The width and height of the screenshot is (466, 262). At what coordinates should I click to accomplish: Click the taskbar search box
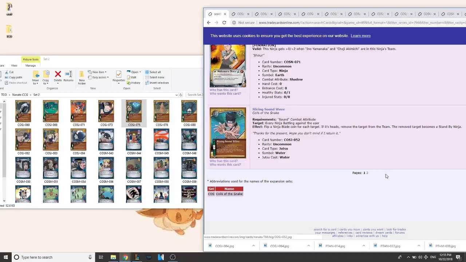point(53,257)
